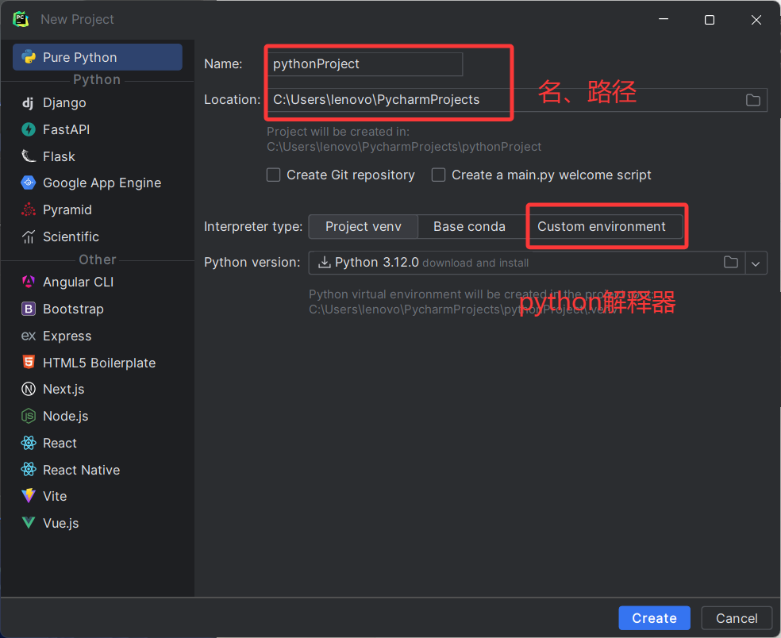This screenshot has width=781, height=638.
Task: Click the HTML5 Boilerplate shield icon
Action: (x=29, y=362)
